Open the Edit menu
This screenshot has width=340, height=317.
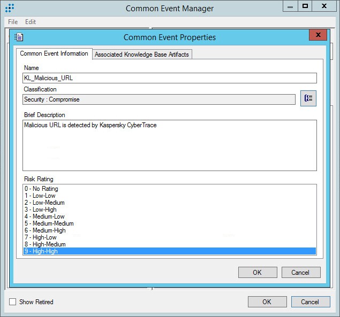pyautogui.click(x=31, y=22)
